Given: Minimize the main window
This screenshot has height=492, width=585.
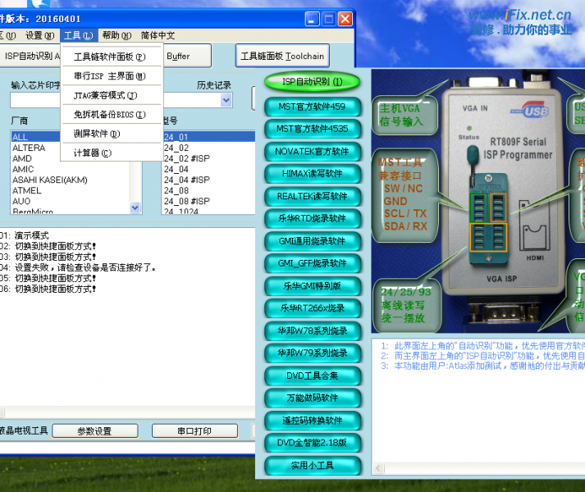Looking at the screenshot, I should (312, 19).
